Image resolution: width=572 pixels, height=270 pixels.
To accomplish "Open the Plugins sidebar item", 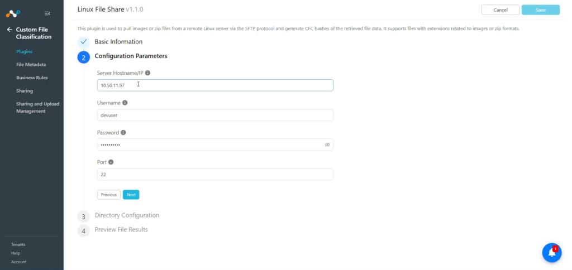I will pyautogui.click(x=24, y=51).
